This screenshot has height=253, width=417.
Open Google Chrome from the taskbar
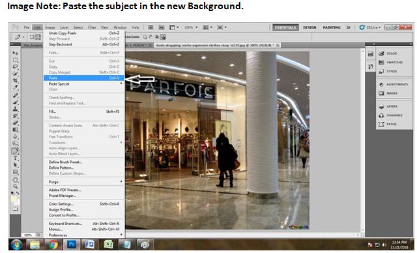click(53, 244)
